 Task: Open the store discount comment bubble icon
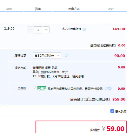[66, 55]
